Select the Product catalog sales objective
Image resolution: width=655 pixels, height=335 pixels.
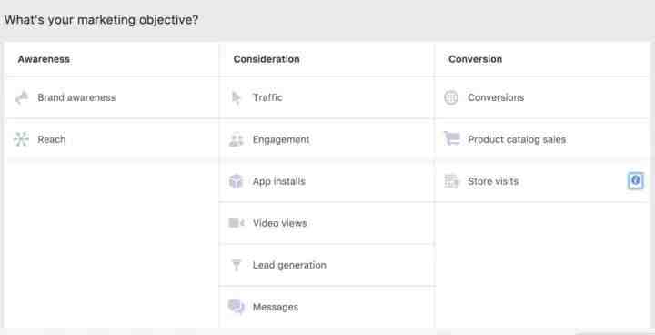(x=542, y=139)
